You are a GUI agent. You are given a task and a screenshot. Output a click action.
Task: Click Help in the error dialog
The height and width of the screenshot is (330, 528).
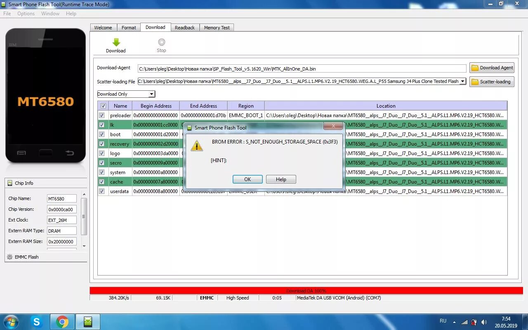coord(281,179)
